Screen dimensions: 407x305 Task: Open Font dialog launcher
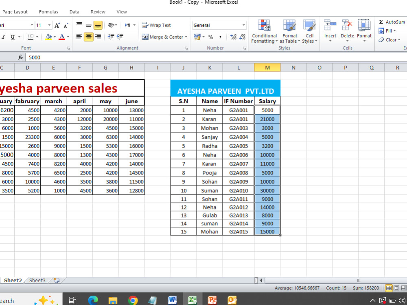click(x=68, y=48)
